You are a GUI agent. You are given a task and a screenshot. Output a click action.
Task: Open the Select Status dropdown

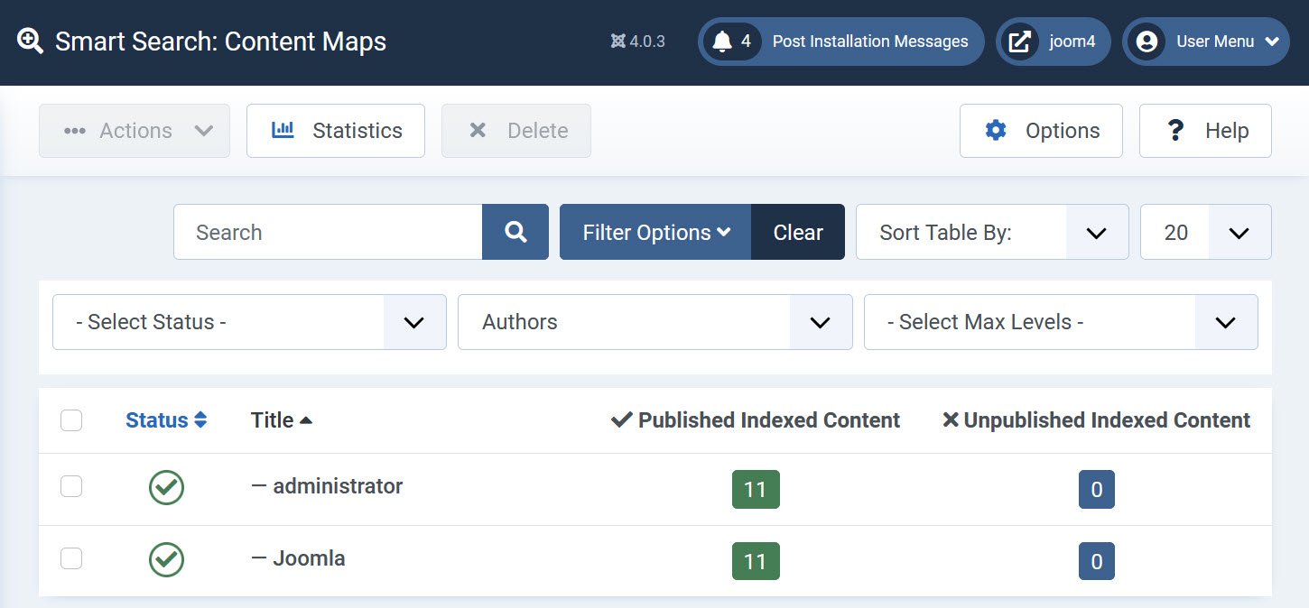249,322
